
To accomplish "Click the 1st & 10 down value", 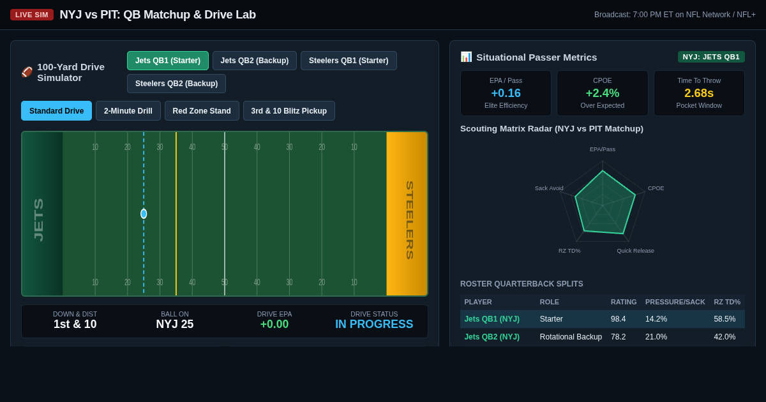I will (75, 324).
